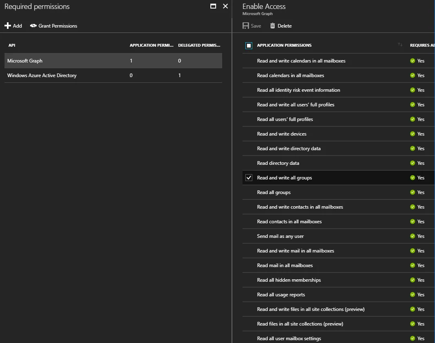Click application permission count for Microsoft Graph
Viewport: 435px width, 343px height.
[x=131, y=60]
